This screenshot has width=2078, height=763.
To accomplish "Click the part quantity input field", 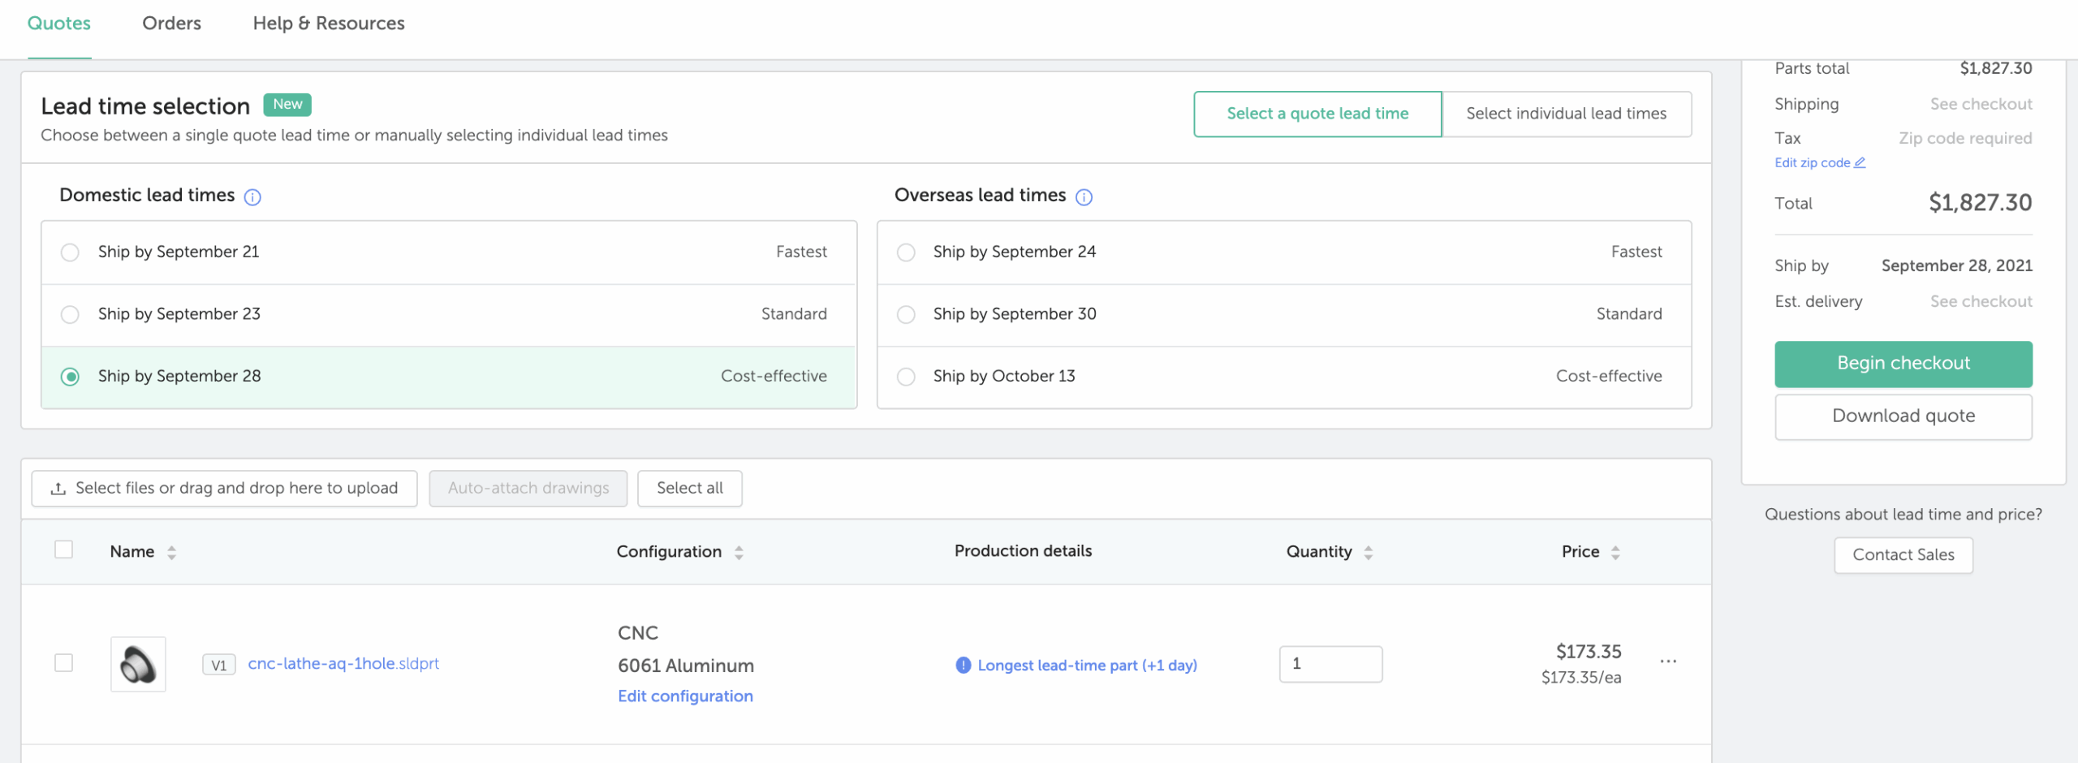I will 1330,664.
